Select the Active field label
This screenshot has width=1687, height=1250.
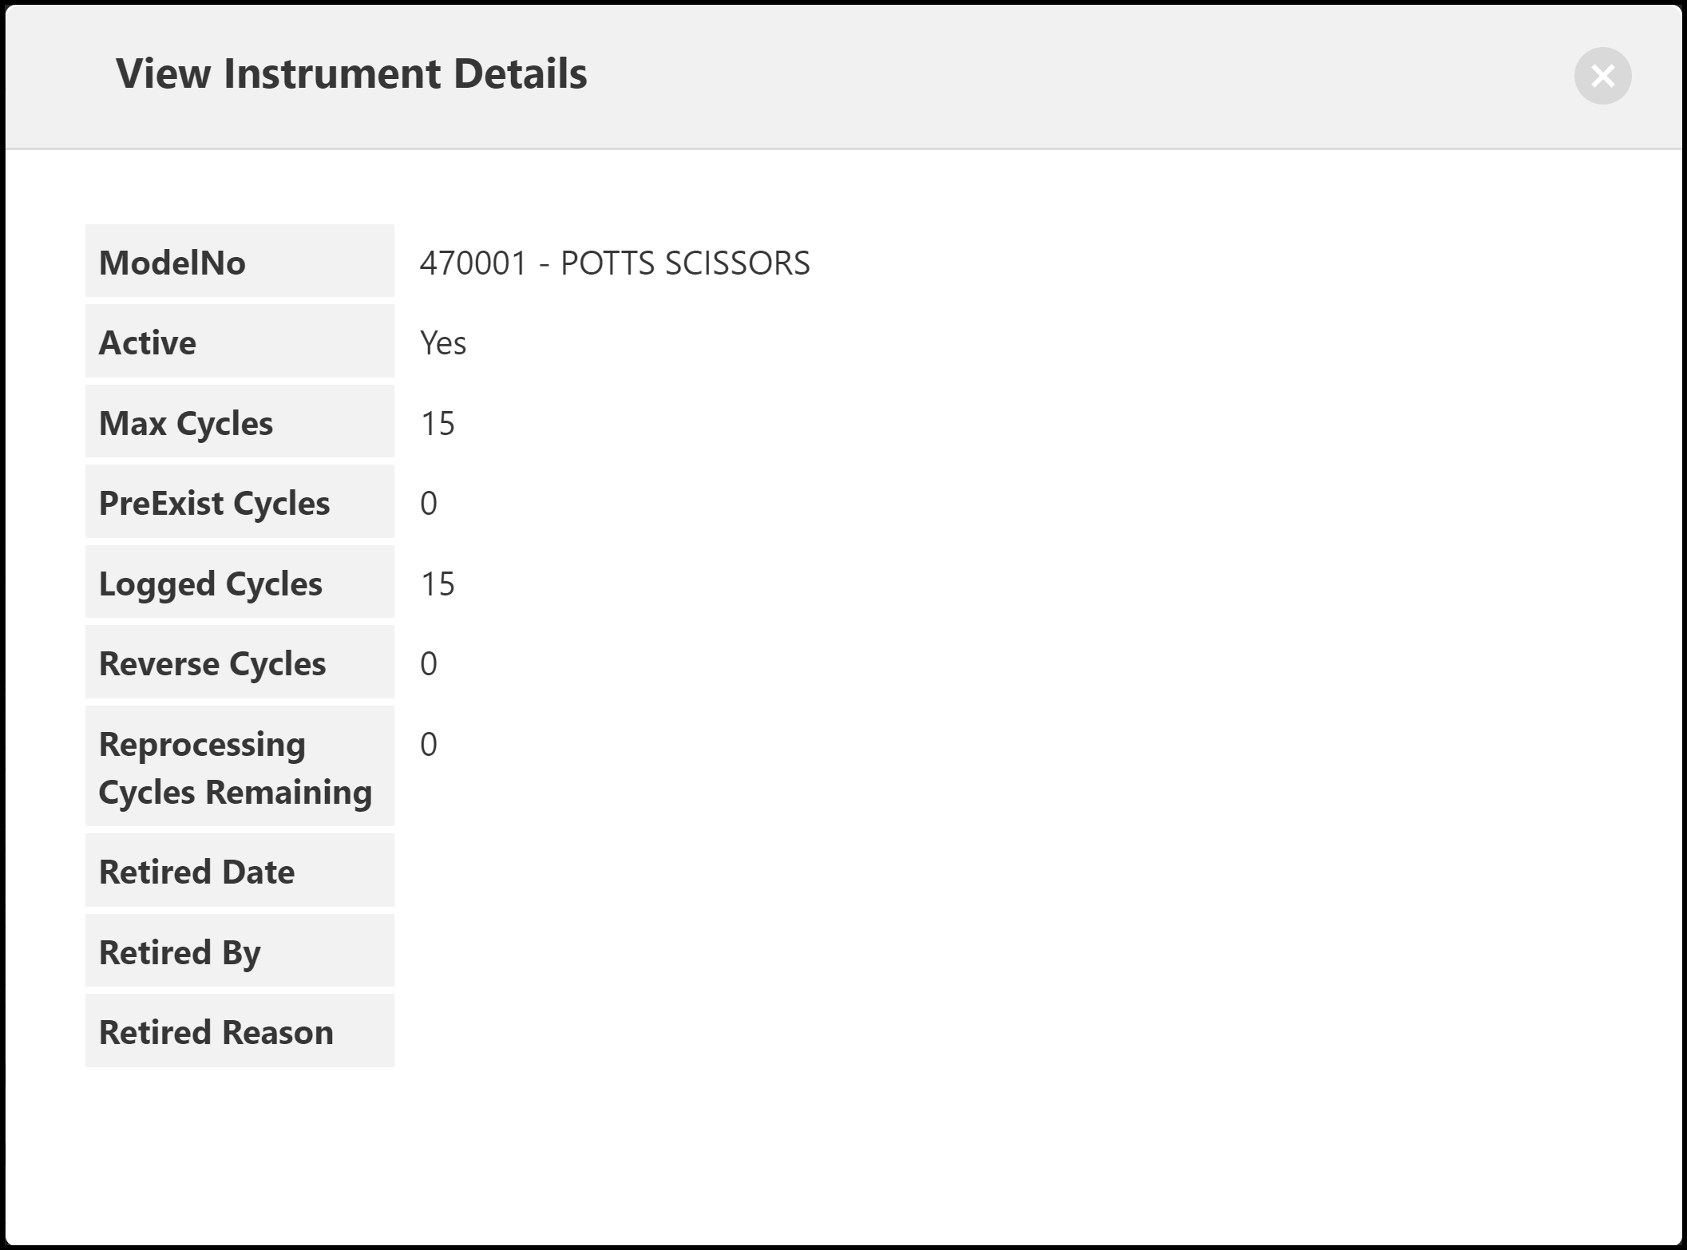point(148,342)
